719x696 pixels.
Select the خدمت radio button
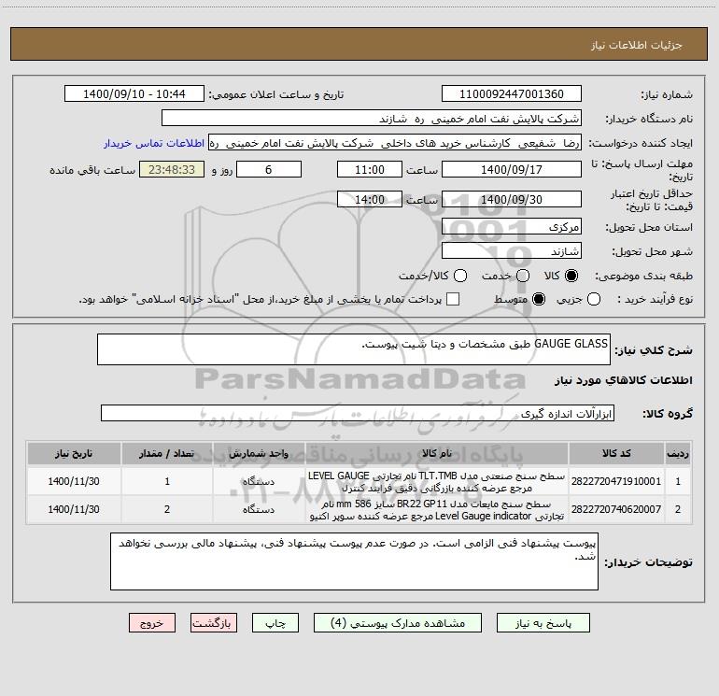[x=523, y=276]
